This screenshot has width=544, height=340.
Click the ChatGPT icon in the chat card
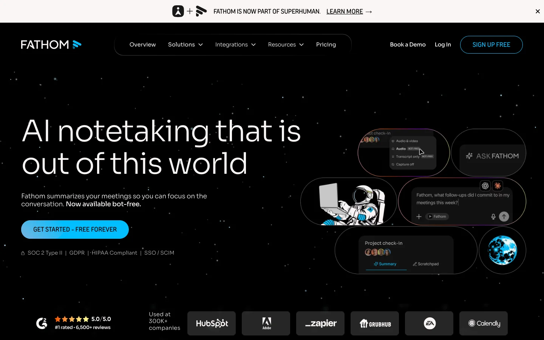tap(485, 186)
